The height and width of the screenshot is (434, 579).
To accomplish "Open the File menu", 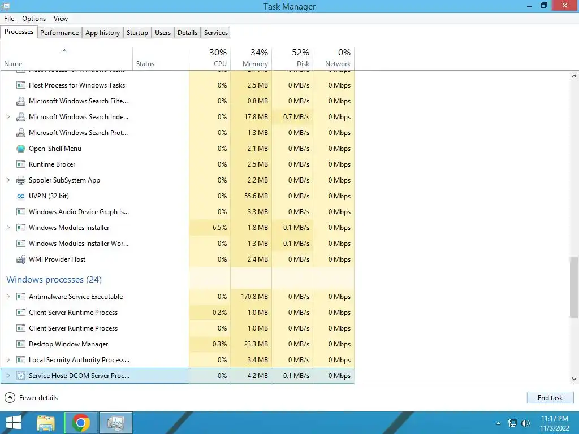I will coord(9,19).
